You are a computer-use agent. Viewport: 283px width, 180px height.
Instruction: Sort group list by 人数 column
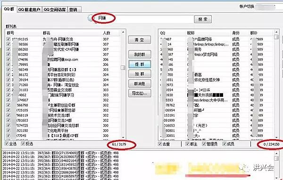point(107,33)
